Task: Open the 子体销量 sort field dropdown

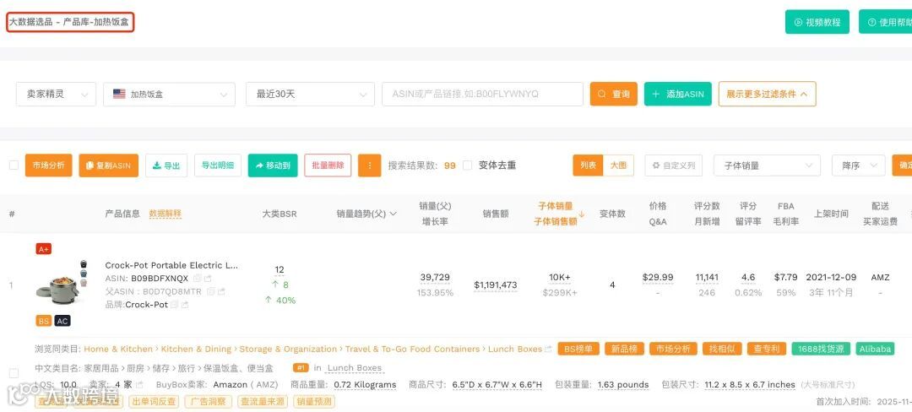Action: tap(767, 165)
